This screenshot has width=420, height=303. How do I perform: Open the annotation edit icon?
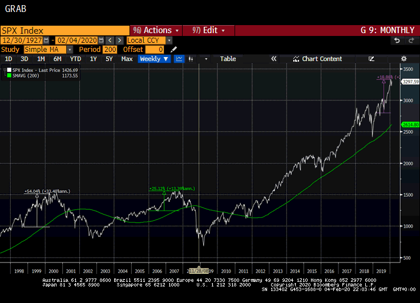[x=371, y=59]
